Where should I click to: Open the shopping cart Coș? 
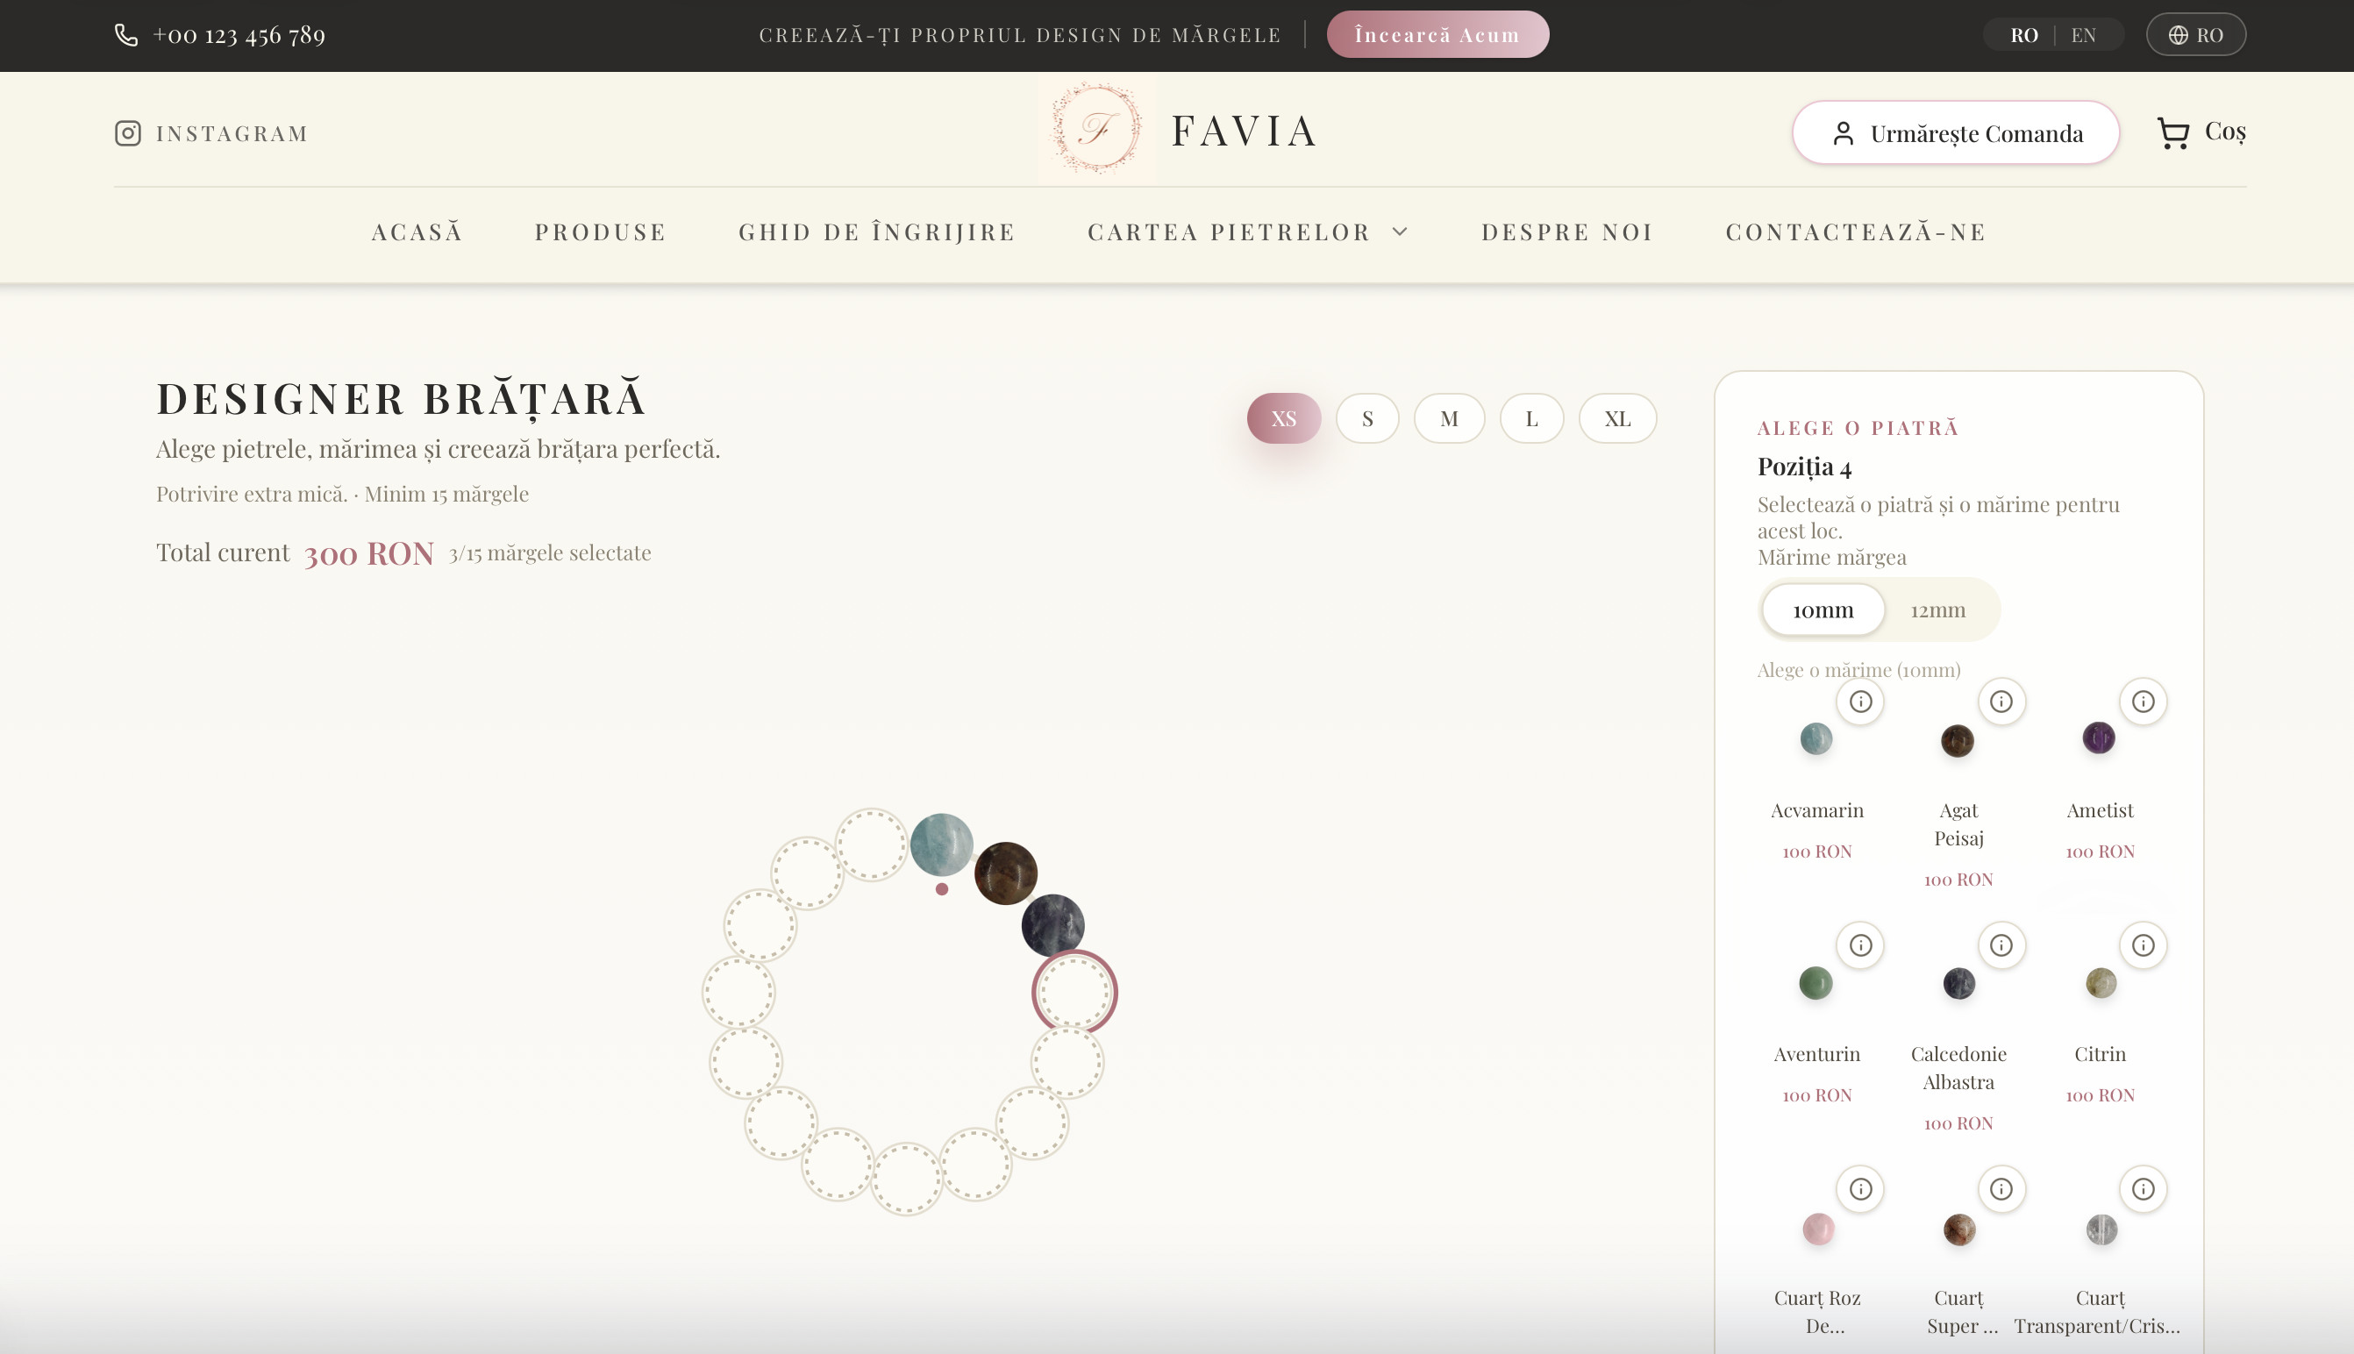[x=2201, y=132]
